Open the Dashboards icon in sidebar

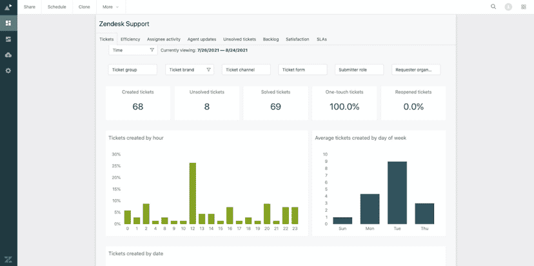[8, 23]
